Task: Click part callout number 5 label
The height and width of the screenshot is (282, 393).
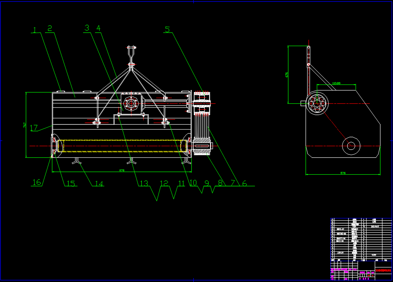Action: point(167,29)
